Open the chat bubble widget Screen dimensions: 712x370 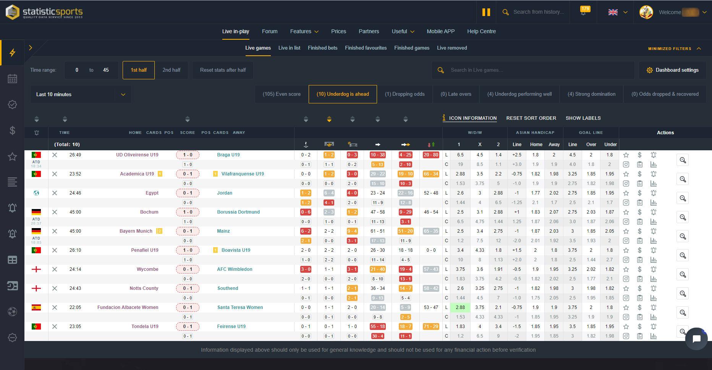[696, 339]
